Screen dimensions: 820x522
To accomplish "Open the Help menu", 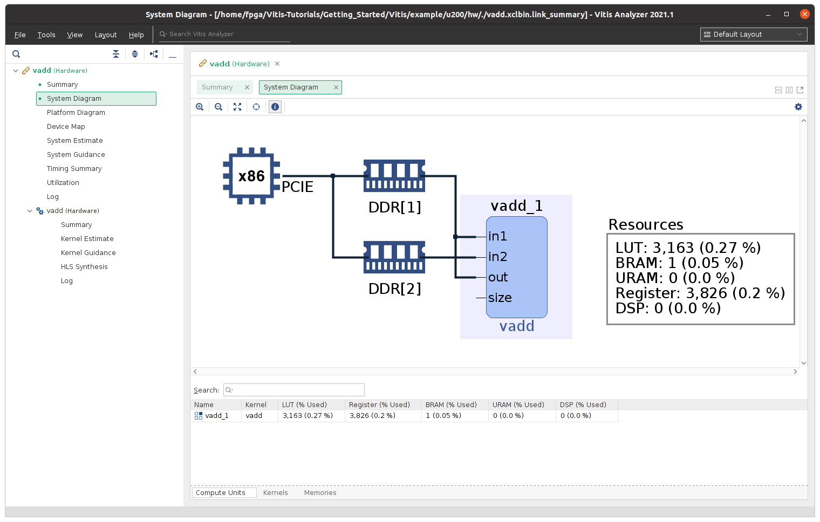I will click(136, 35).
